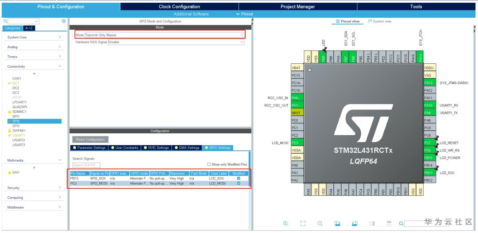Select SPI3 in the Connectivity list

[x=16, y=126]
